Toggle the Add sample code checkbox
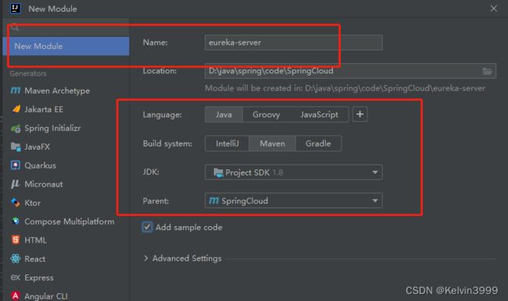Viewport: 508px width, 301px height. 147,227
